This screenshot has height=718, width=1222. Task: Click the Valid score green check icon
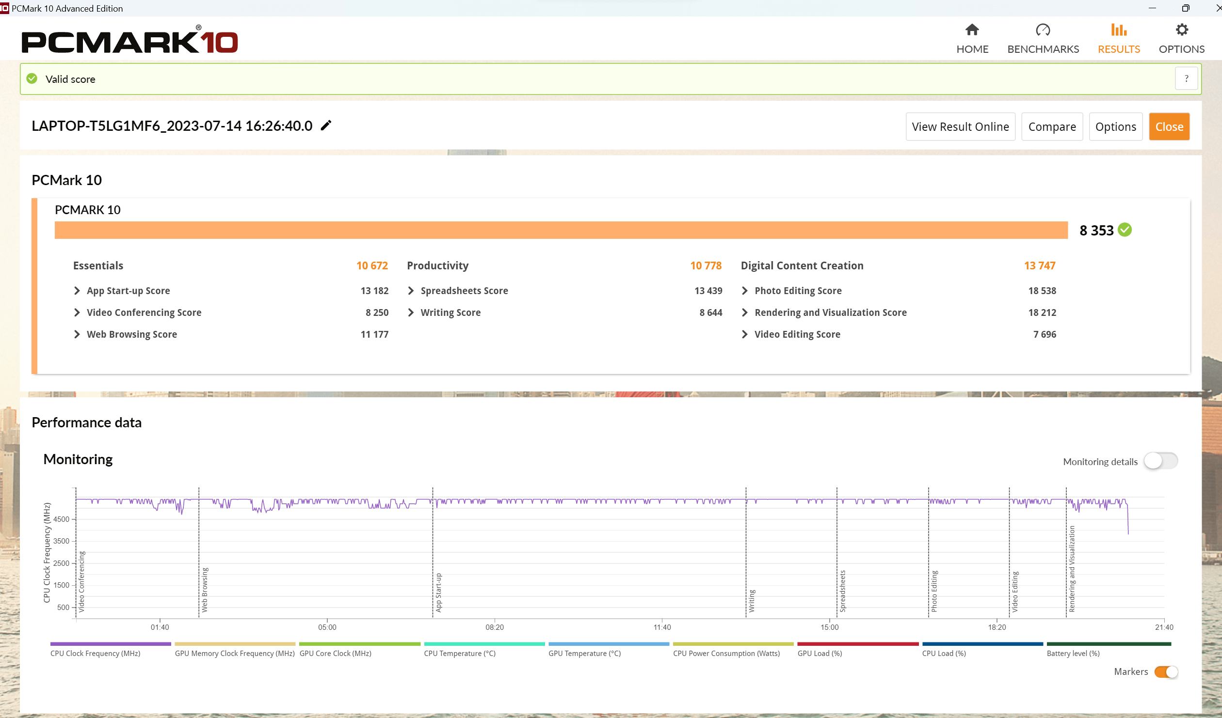(32, 78)
